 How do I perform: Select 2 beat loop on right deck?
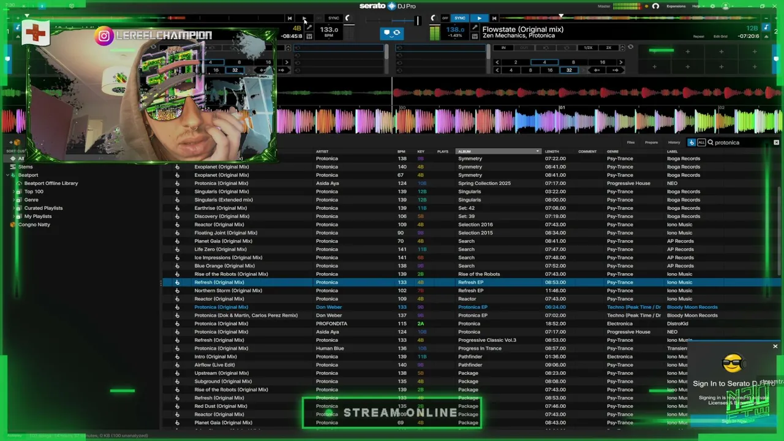coord(515,62)
